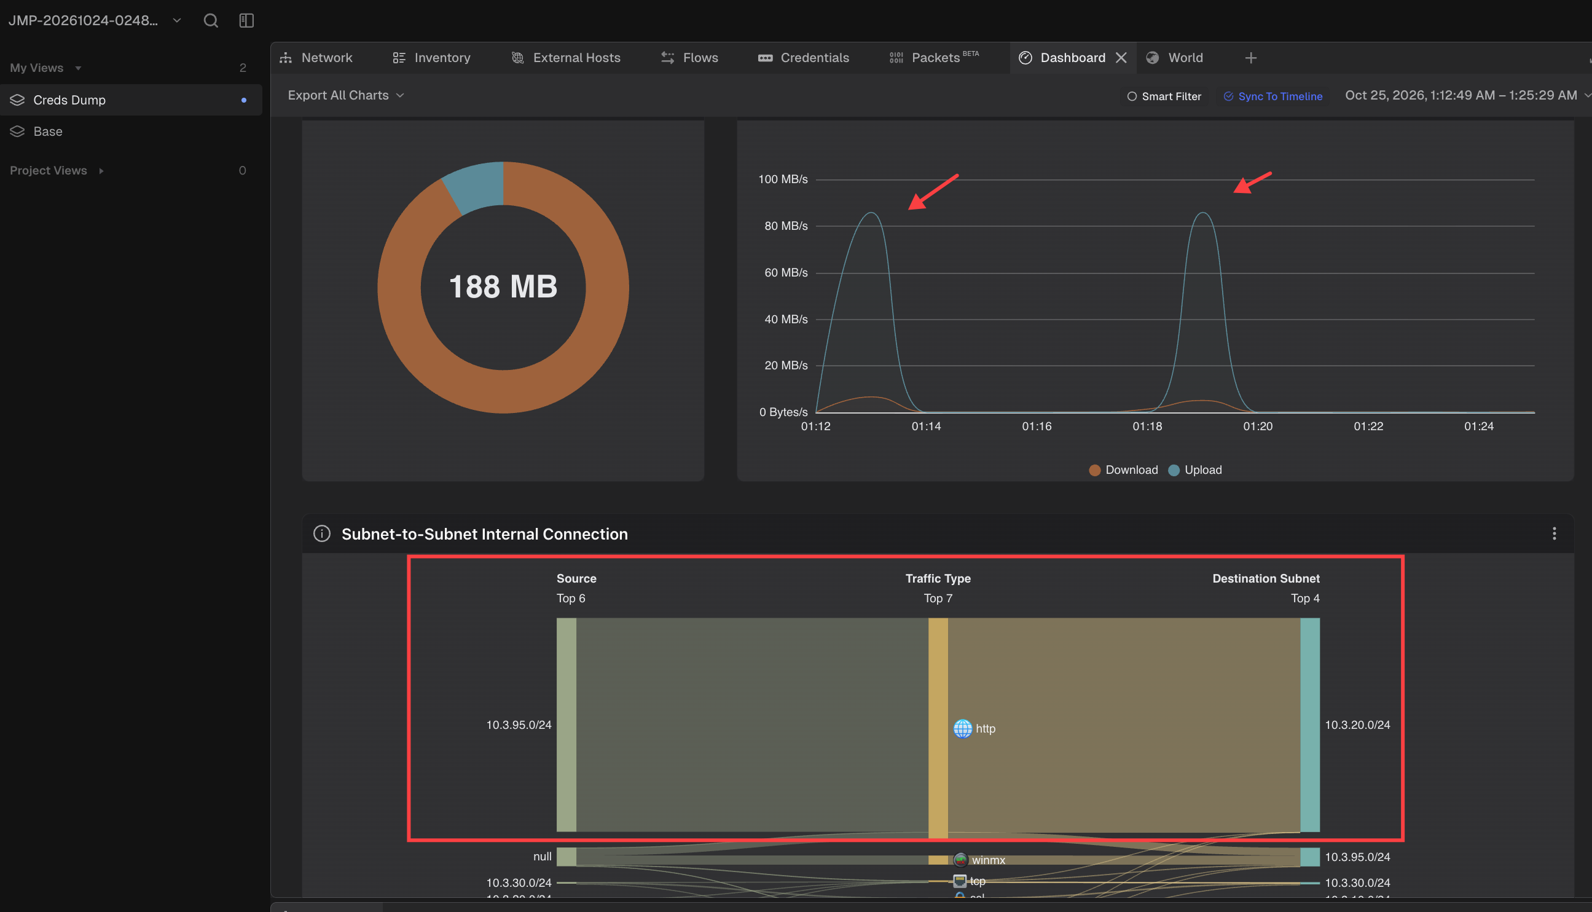Expand the Project Views section
This screenshot has width=1592, height=912.
[57, 170]
